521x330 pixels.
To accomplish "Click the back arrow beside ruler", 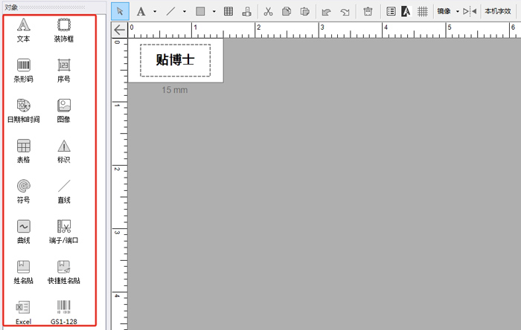I will [119, 30].
